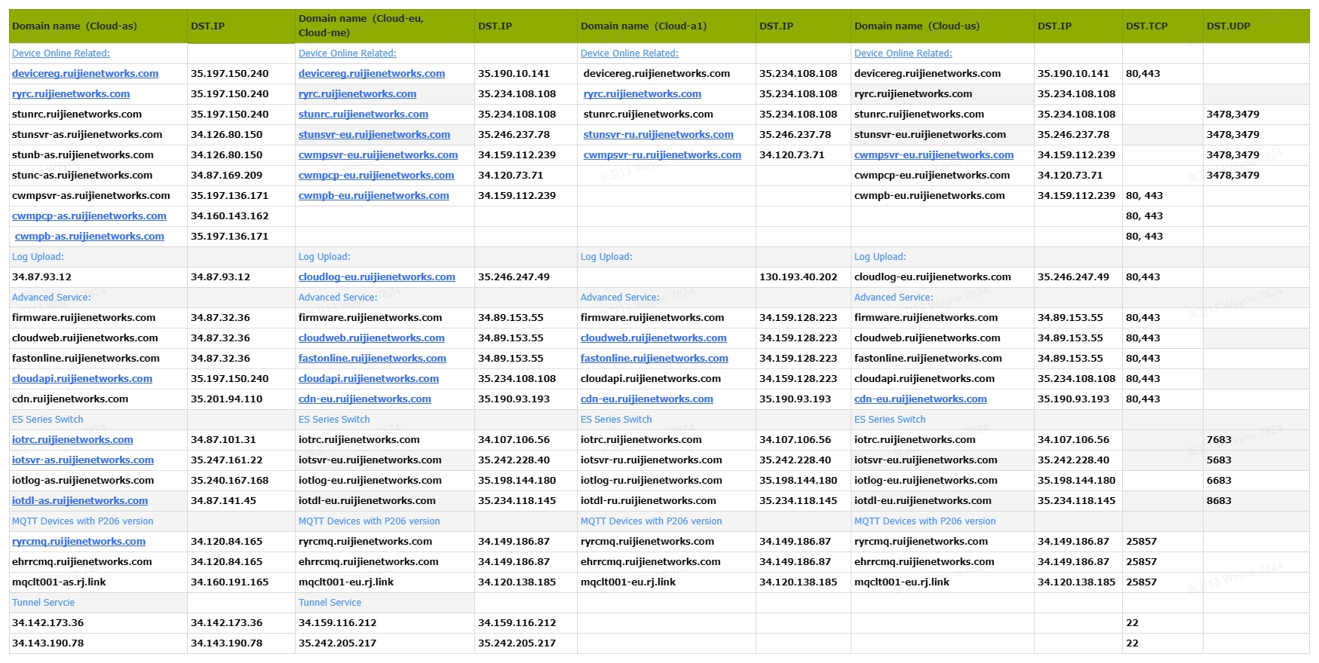This screenshot has width=1319, height=663.
Task: Open the cdn-eu.ruijienetworks.com link in the Cloud-eu column
Action: click(x=365, y=399)
